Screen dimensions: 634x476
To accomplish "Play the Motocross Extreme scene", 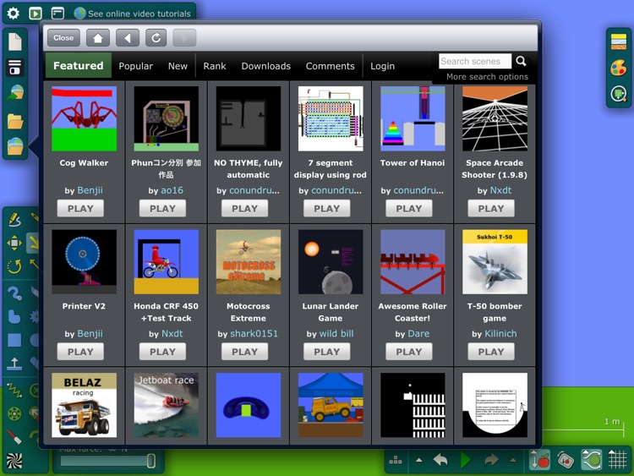I will [x=244, y=352].
